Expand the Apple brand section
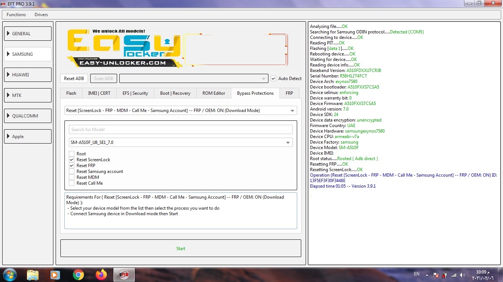Screen dimensions: 503x282 click(28, 136)
